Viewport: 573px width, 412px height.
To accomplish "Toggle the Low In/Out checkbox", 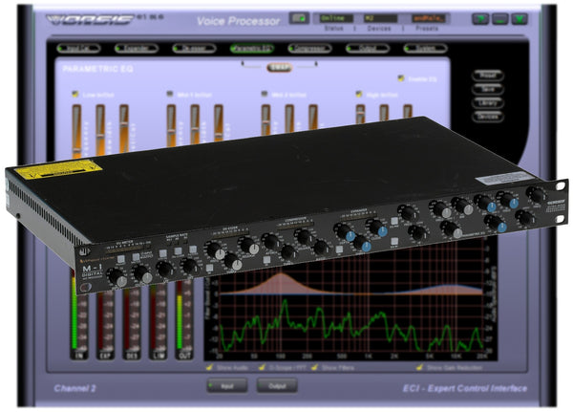I will click(x=75, y=94).
